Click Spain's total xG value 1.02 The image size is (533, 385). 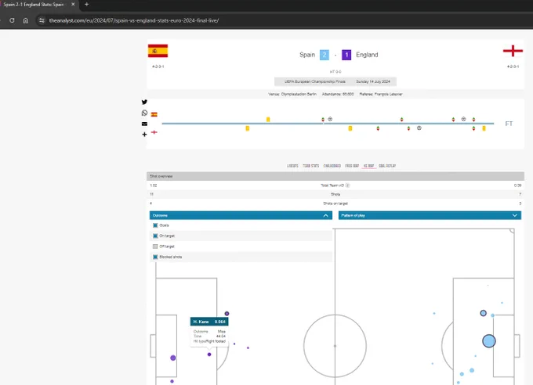154,185
